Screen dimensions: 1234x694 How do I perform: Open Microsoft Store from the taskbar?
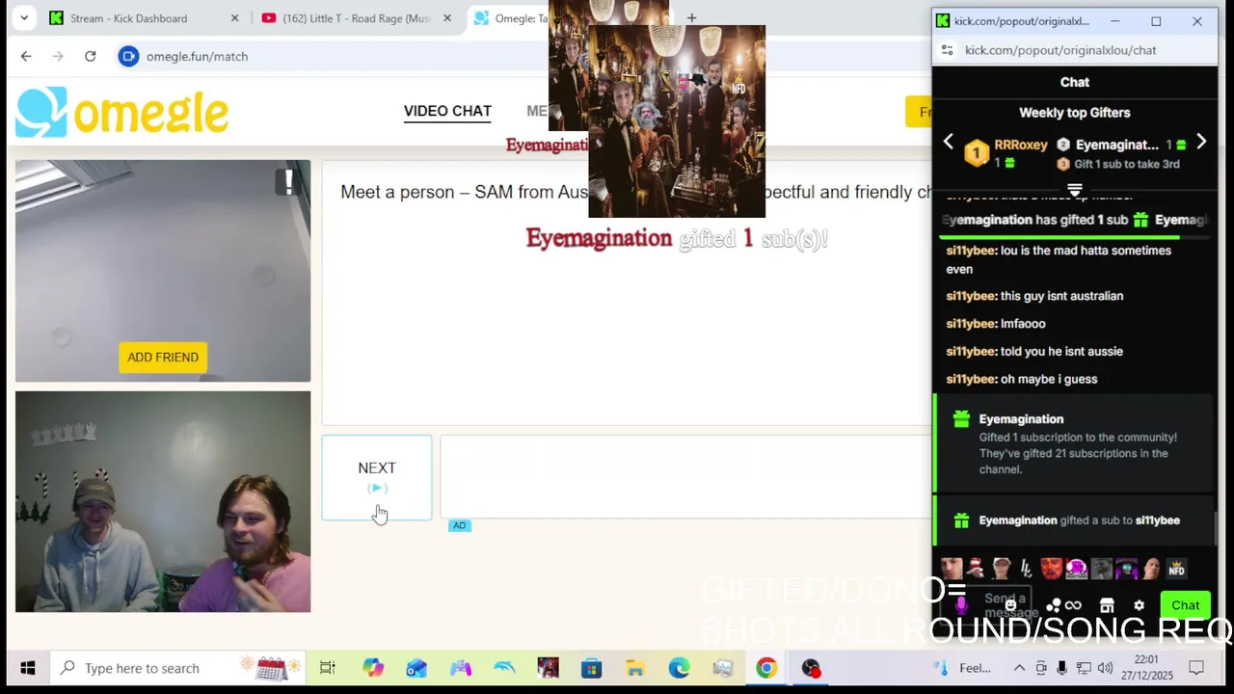591,668
